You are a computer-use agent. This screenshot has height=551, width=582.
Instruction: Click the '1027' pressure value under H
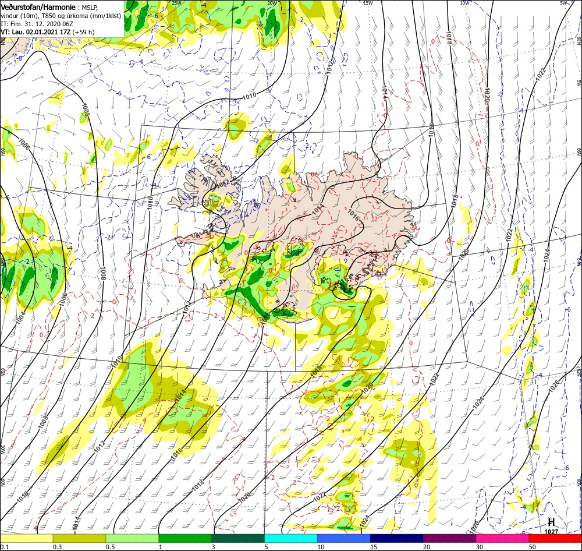tap(551, 532)
